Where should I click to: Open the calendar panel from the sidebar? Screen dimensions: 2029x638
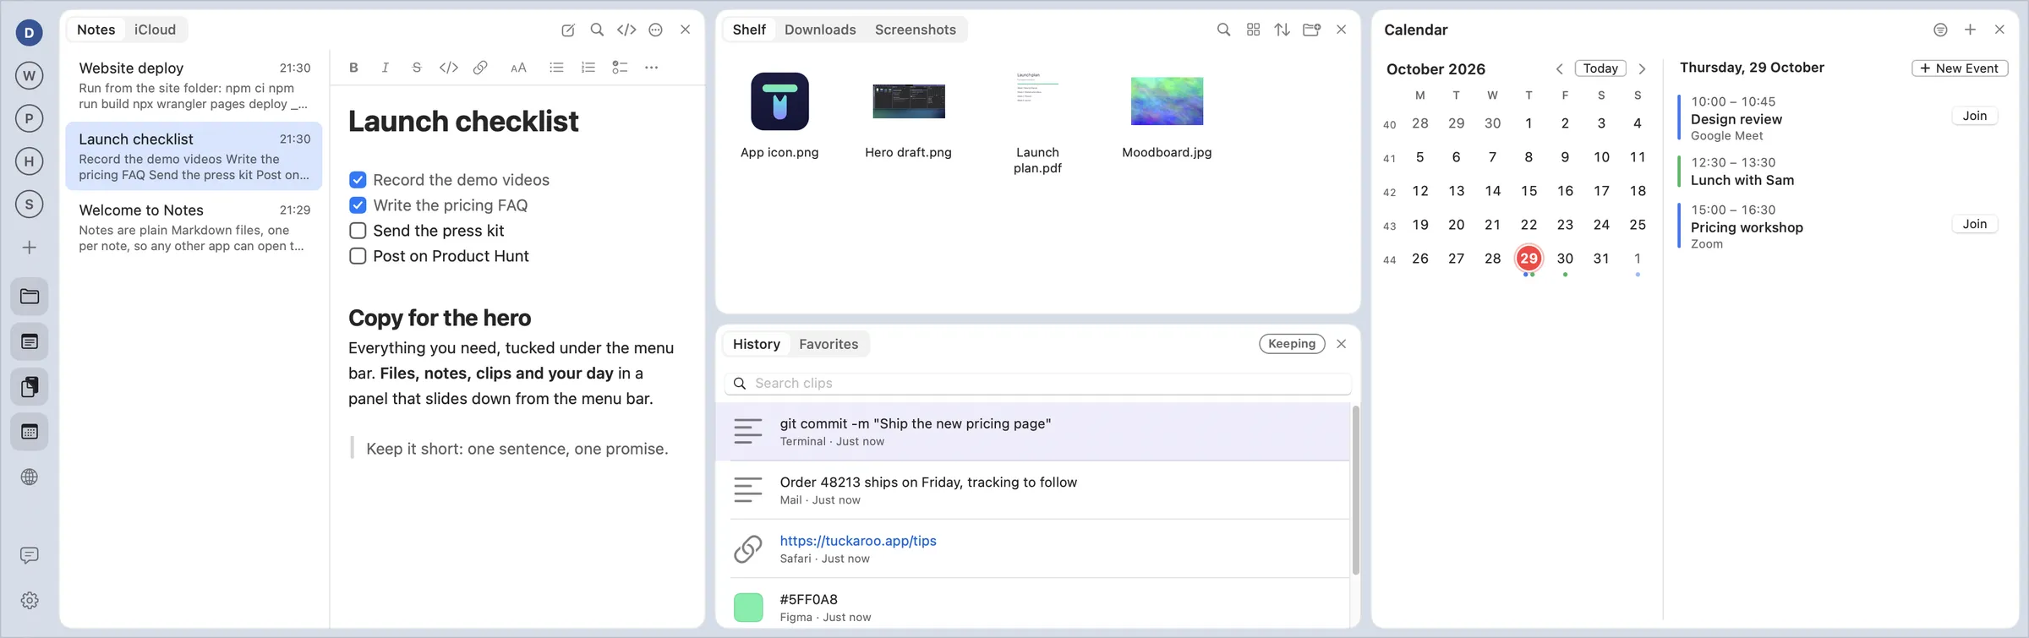pos(30,432)
